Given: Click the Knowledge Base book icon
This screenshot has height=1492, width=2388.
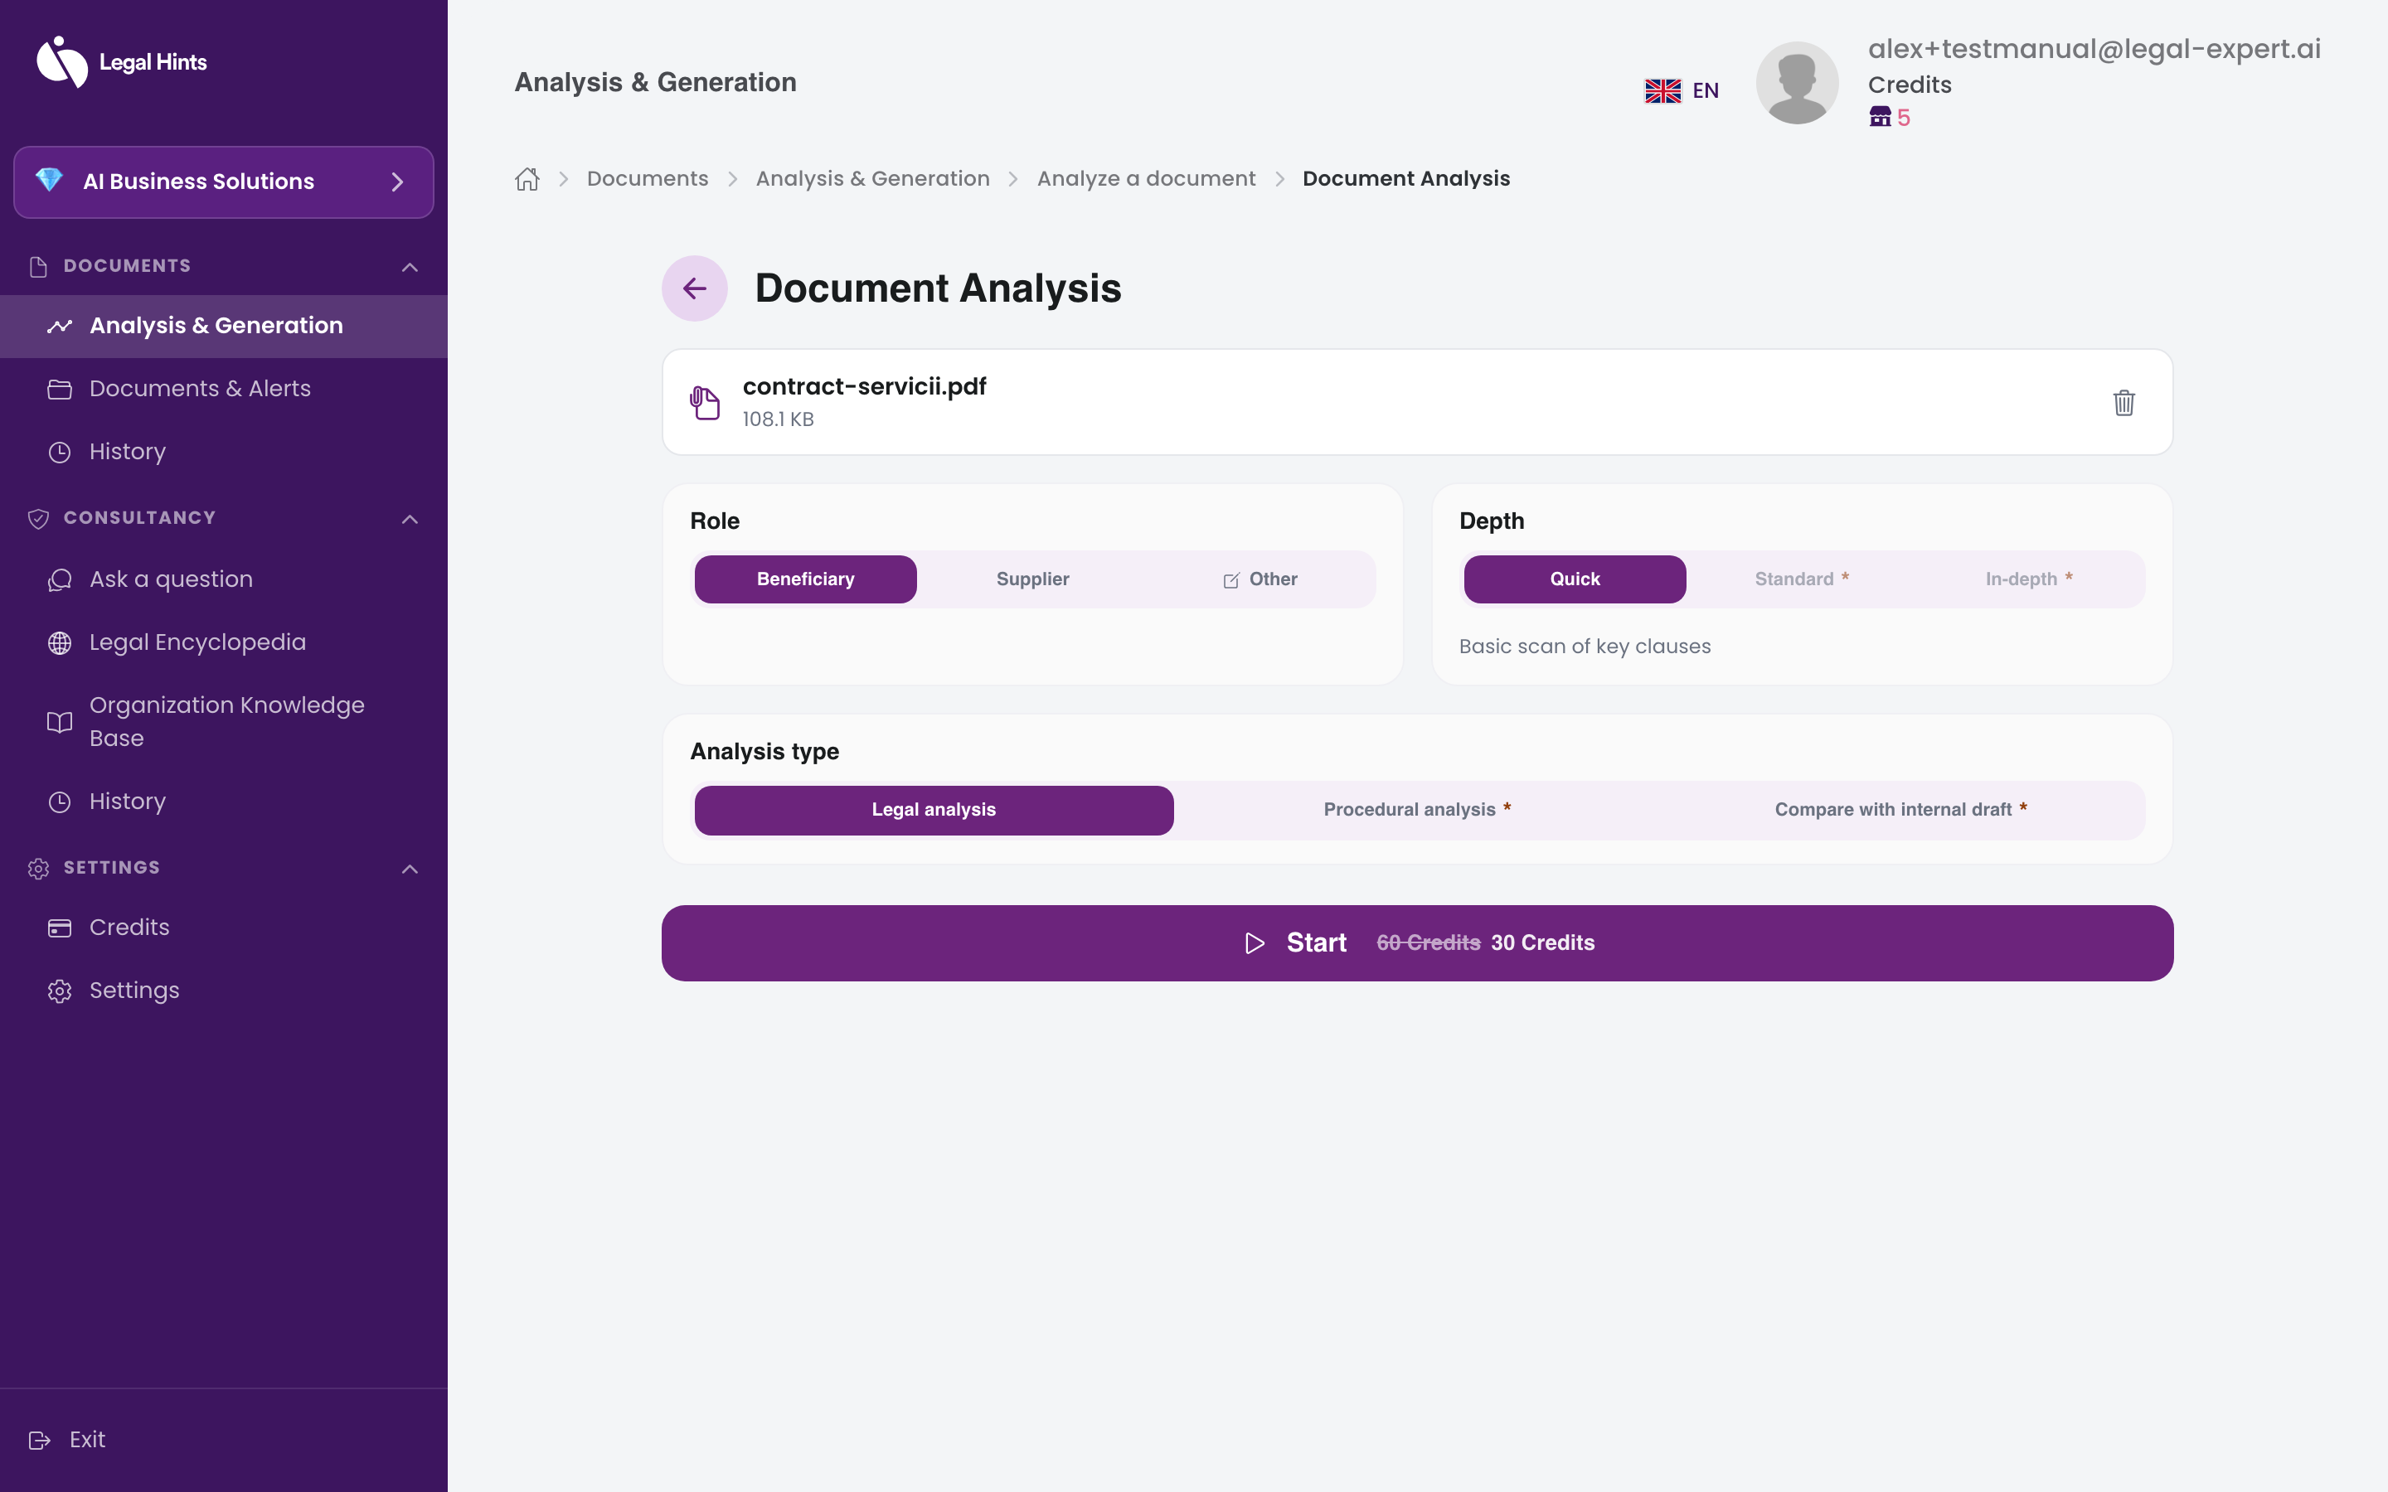Looking at the screenshot, I should [61, 722].
